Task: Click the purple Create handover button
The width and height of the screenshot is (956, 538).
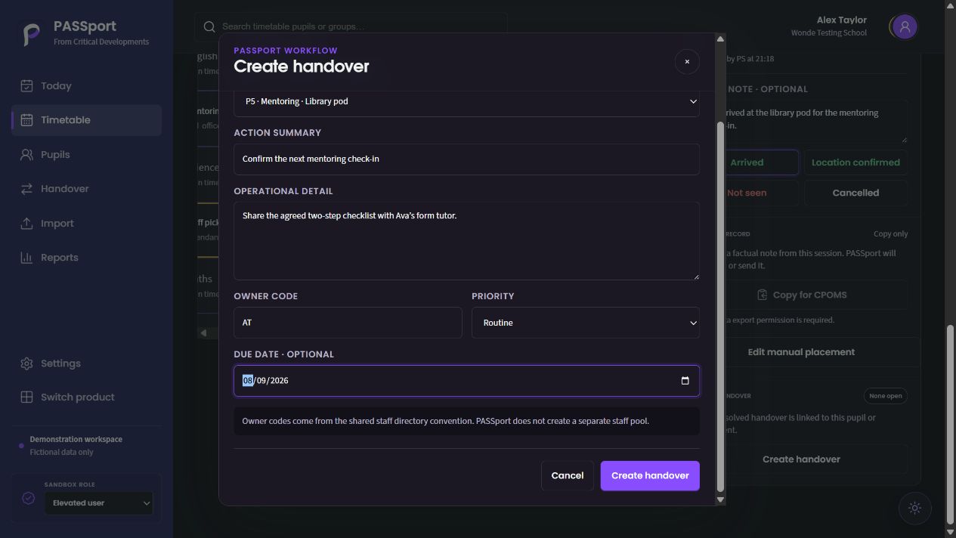Action: [x=650, y=476]
